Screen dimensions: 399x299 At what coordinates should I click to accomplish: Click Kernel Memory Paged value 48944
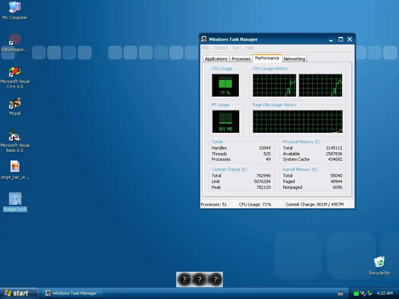pos(336,181)
